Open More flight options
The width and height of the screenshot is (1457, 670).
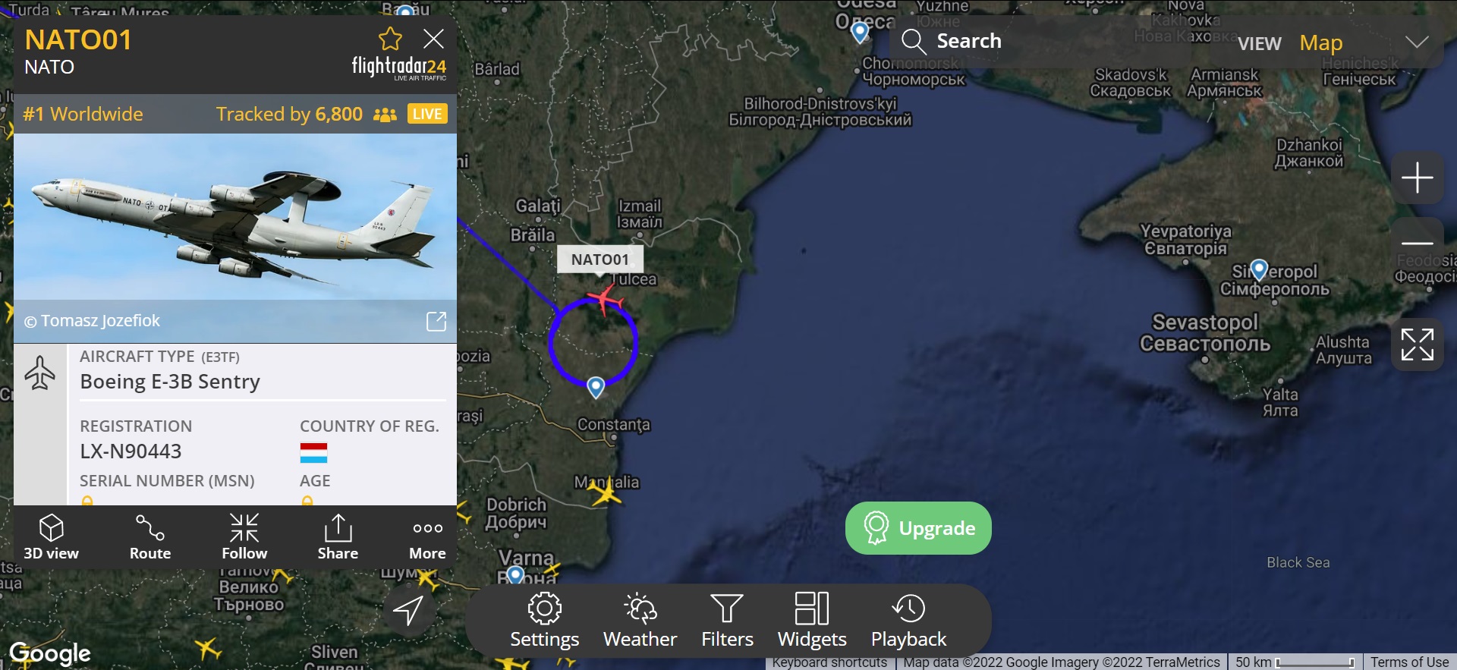click(x=427, y=536)
